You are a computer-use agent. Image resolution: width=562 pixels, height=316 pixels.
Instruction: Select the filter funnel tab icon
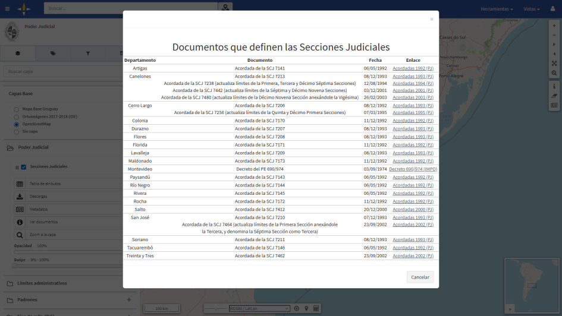pos(88,53)
